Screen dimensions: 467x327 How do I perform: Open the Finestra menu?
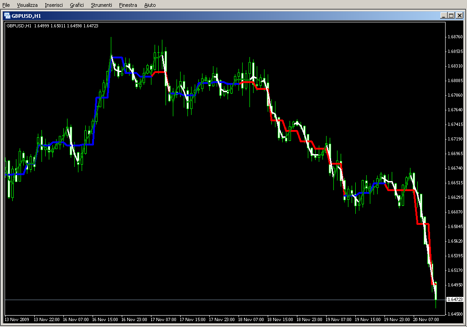[x=128, y=5]
